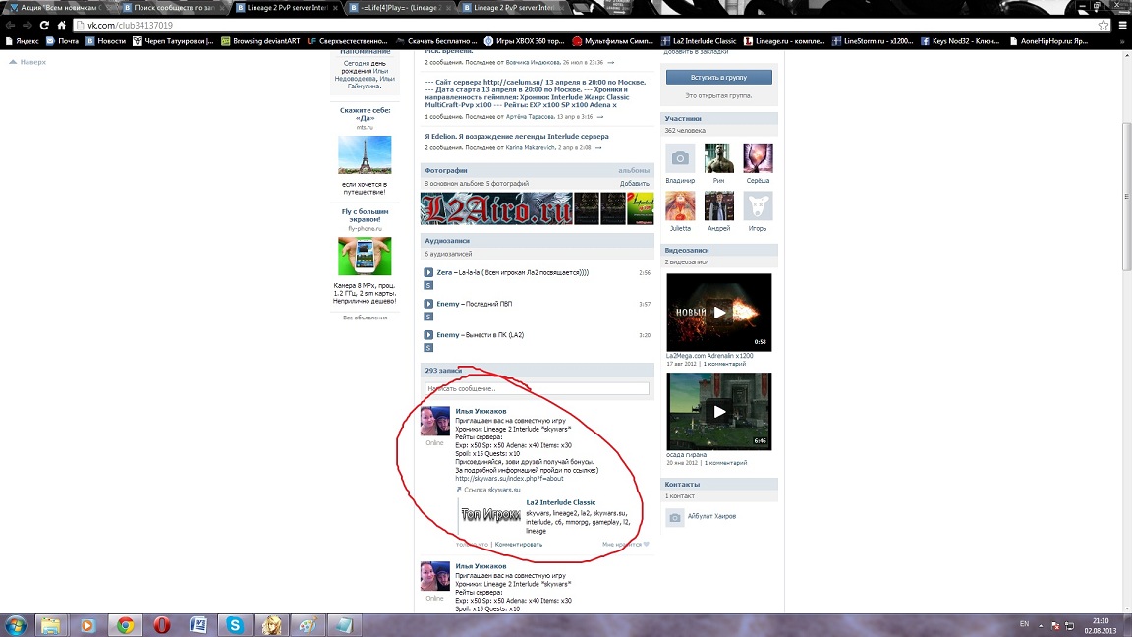This screenshot has width=1132, height=637.
Task: Open member Андрей's avatar
Action: tap(718, 205)
